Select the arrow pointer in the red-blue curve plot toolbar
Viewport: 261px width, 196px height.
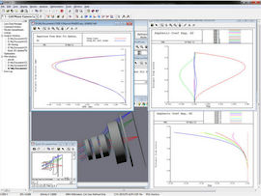(39, 29)
